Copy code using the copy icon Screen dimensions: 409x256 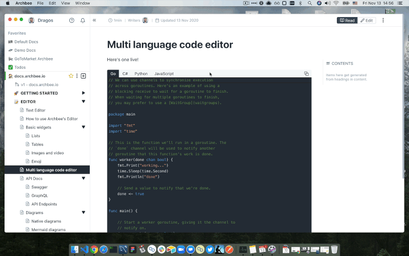pyautogui.click(x=306, y=73)
